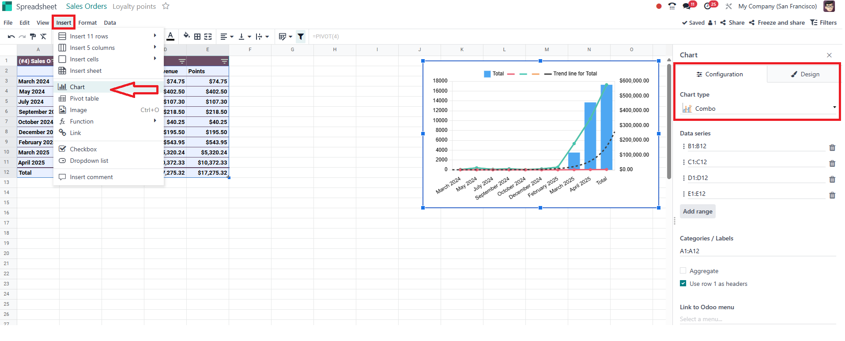Screen dimensions: 845x341
Task: Click the red recording indicator dot
Action: pyautogui.click(x=659, y=6)
